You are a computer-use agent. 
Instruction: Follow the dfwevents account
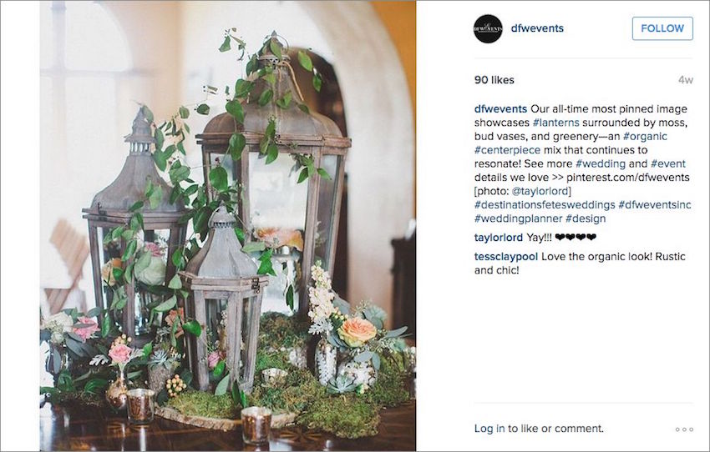[x=662, y=28]
